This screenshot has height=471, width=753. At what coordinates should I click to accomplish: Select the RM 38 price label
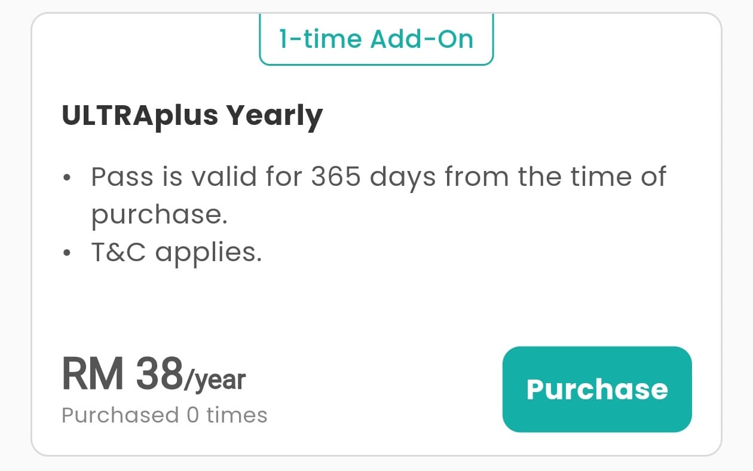(x=123, y=373)
